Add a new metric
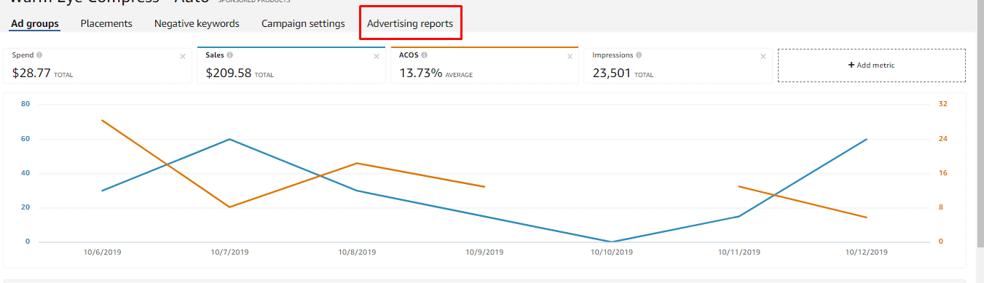Viewport: 984px width, 283px height. [x=871, y=65]
